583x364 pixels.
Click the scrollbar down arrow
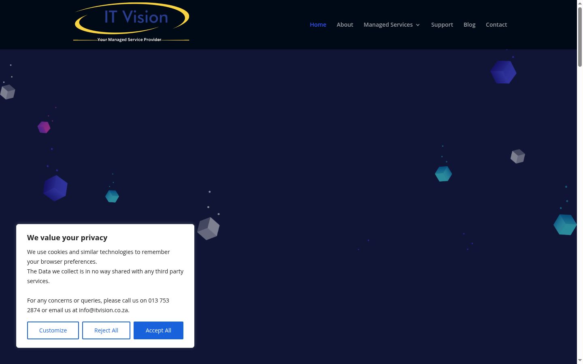[x=580, y=360]
